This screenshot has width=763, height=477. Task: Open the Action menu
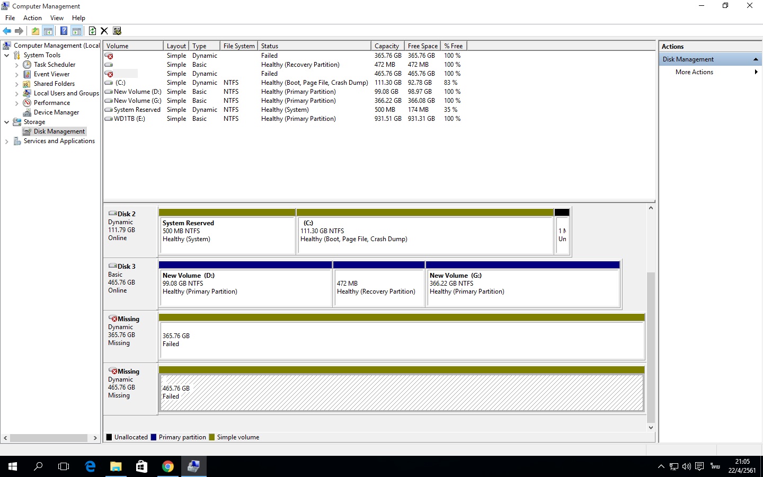32,18
